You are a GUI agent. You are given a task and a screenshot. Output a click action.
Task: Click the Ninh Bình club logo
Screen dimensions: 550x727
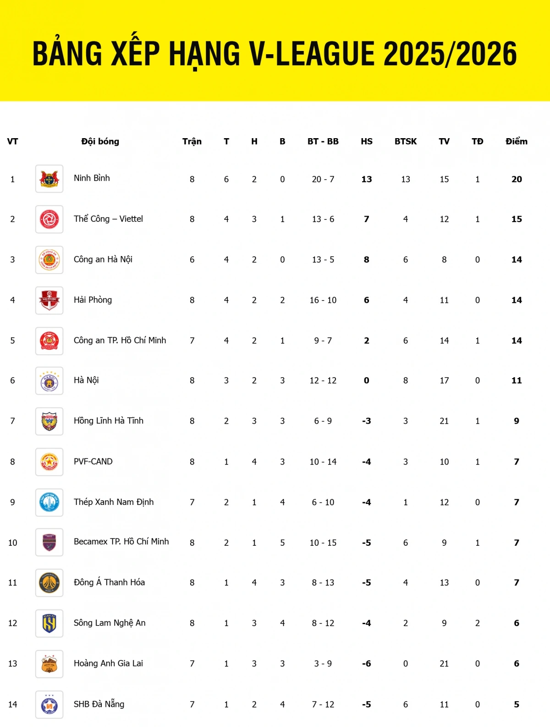(x=49, y=179)
